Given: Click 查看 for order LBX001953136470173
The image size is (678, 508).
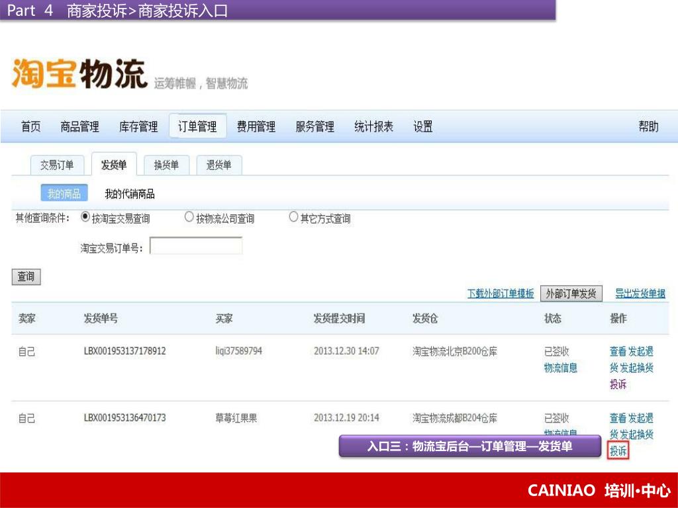Looking at the screenshot, I should coord(618,418).
